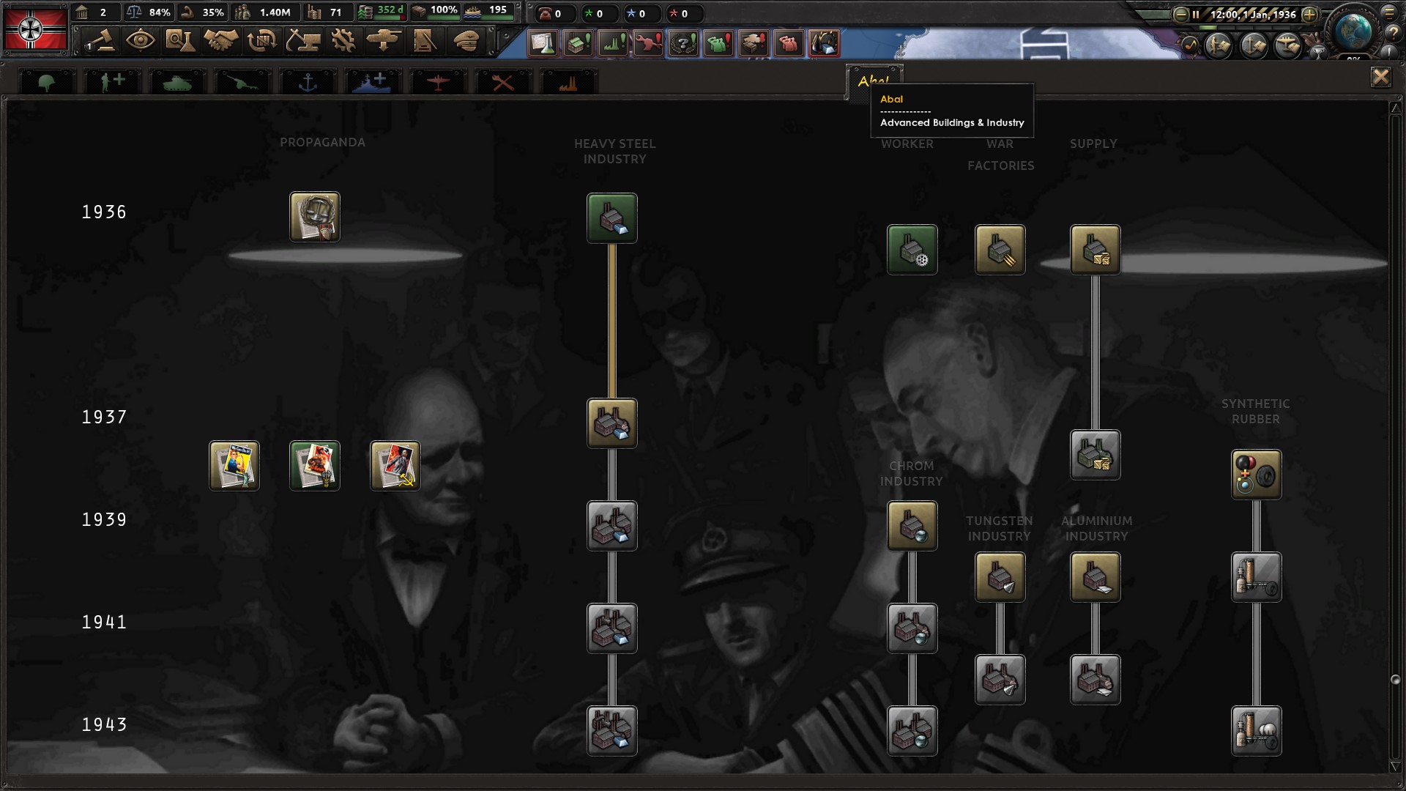Select the 1936 Propaganda technology
1406x791 pixels.
click(x=315, y=217)
